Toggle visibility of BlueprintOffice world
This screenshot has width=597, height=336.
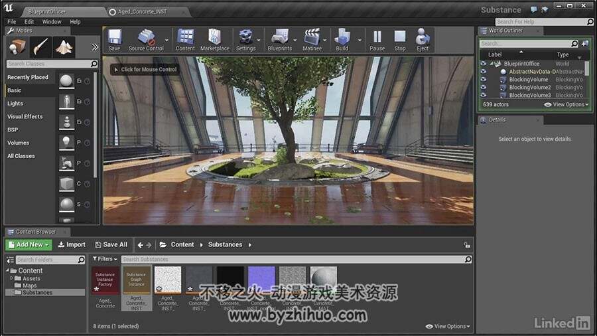click(x=483, y=64)
